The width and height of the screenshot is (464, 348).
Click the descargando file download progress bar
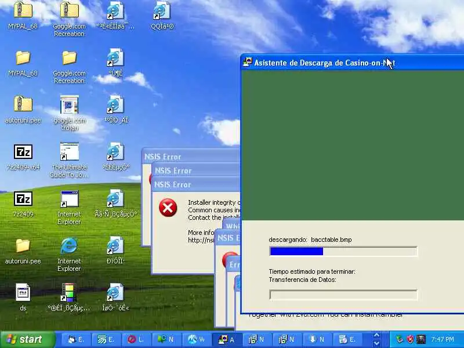343,252
